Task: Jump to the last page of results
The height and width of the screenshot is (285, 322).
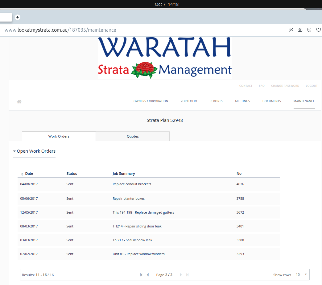Action: [187, 275]
